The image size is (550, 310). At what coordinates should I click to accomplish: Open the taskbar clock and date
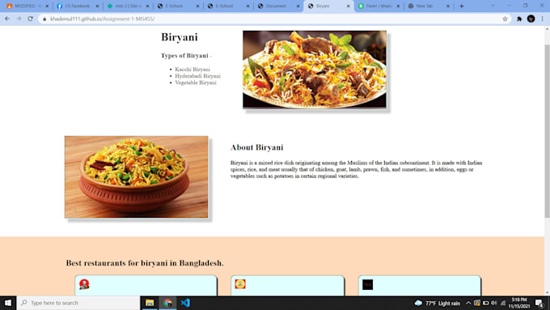click(x=519, y=303)
